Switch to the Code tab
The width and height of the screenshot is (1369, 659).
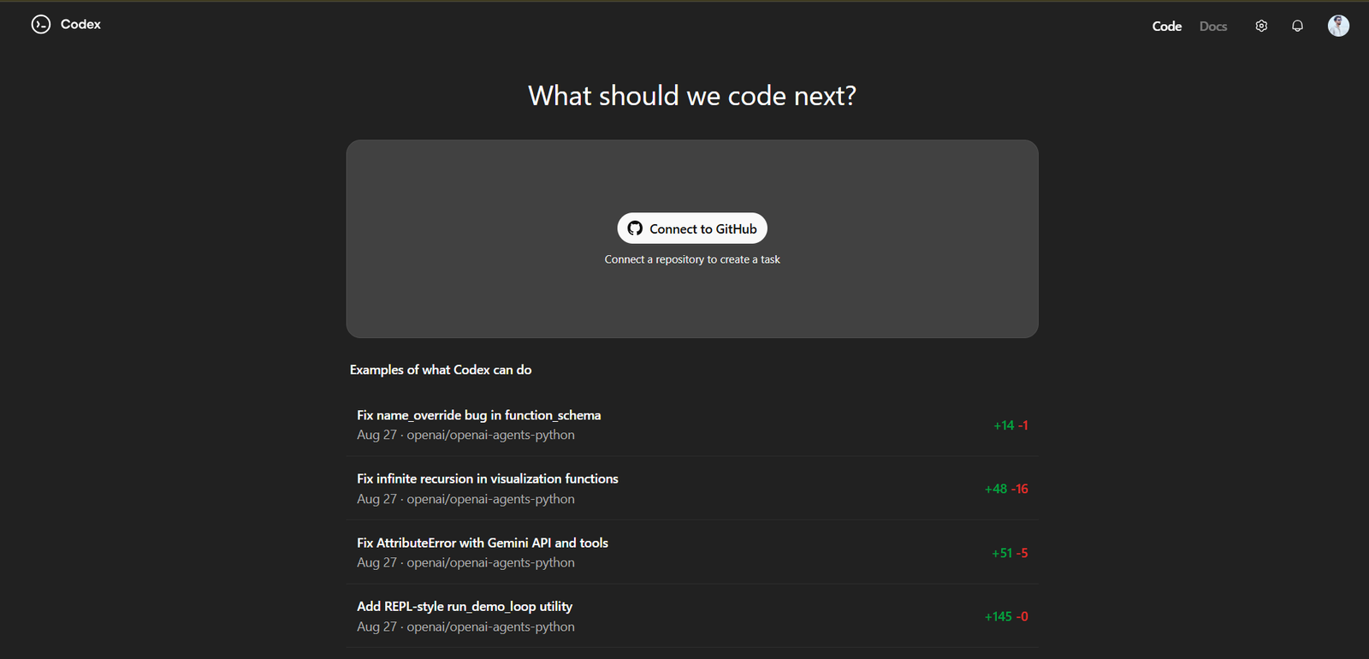(1166, 27)
